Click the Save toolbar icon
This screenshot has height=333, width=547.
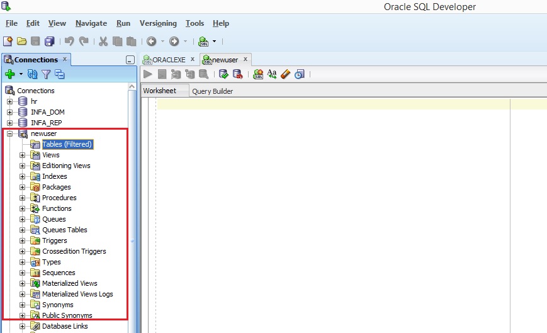pyautogui.click(x=35, y=41)
